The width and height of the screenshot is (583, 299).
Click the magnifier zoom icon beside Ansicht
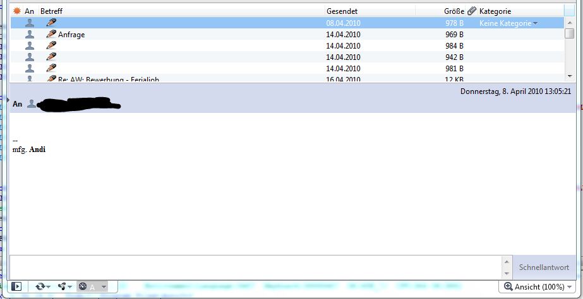point(508,286)
